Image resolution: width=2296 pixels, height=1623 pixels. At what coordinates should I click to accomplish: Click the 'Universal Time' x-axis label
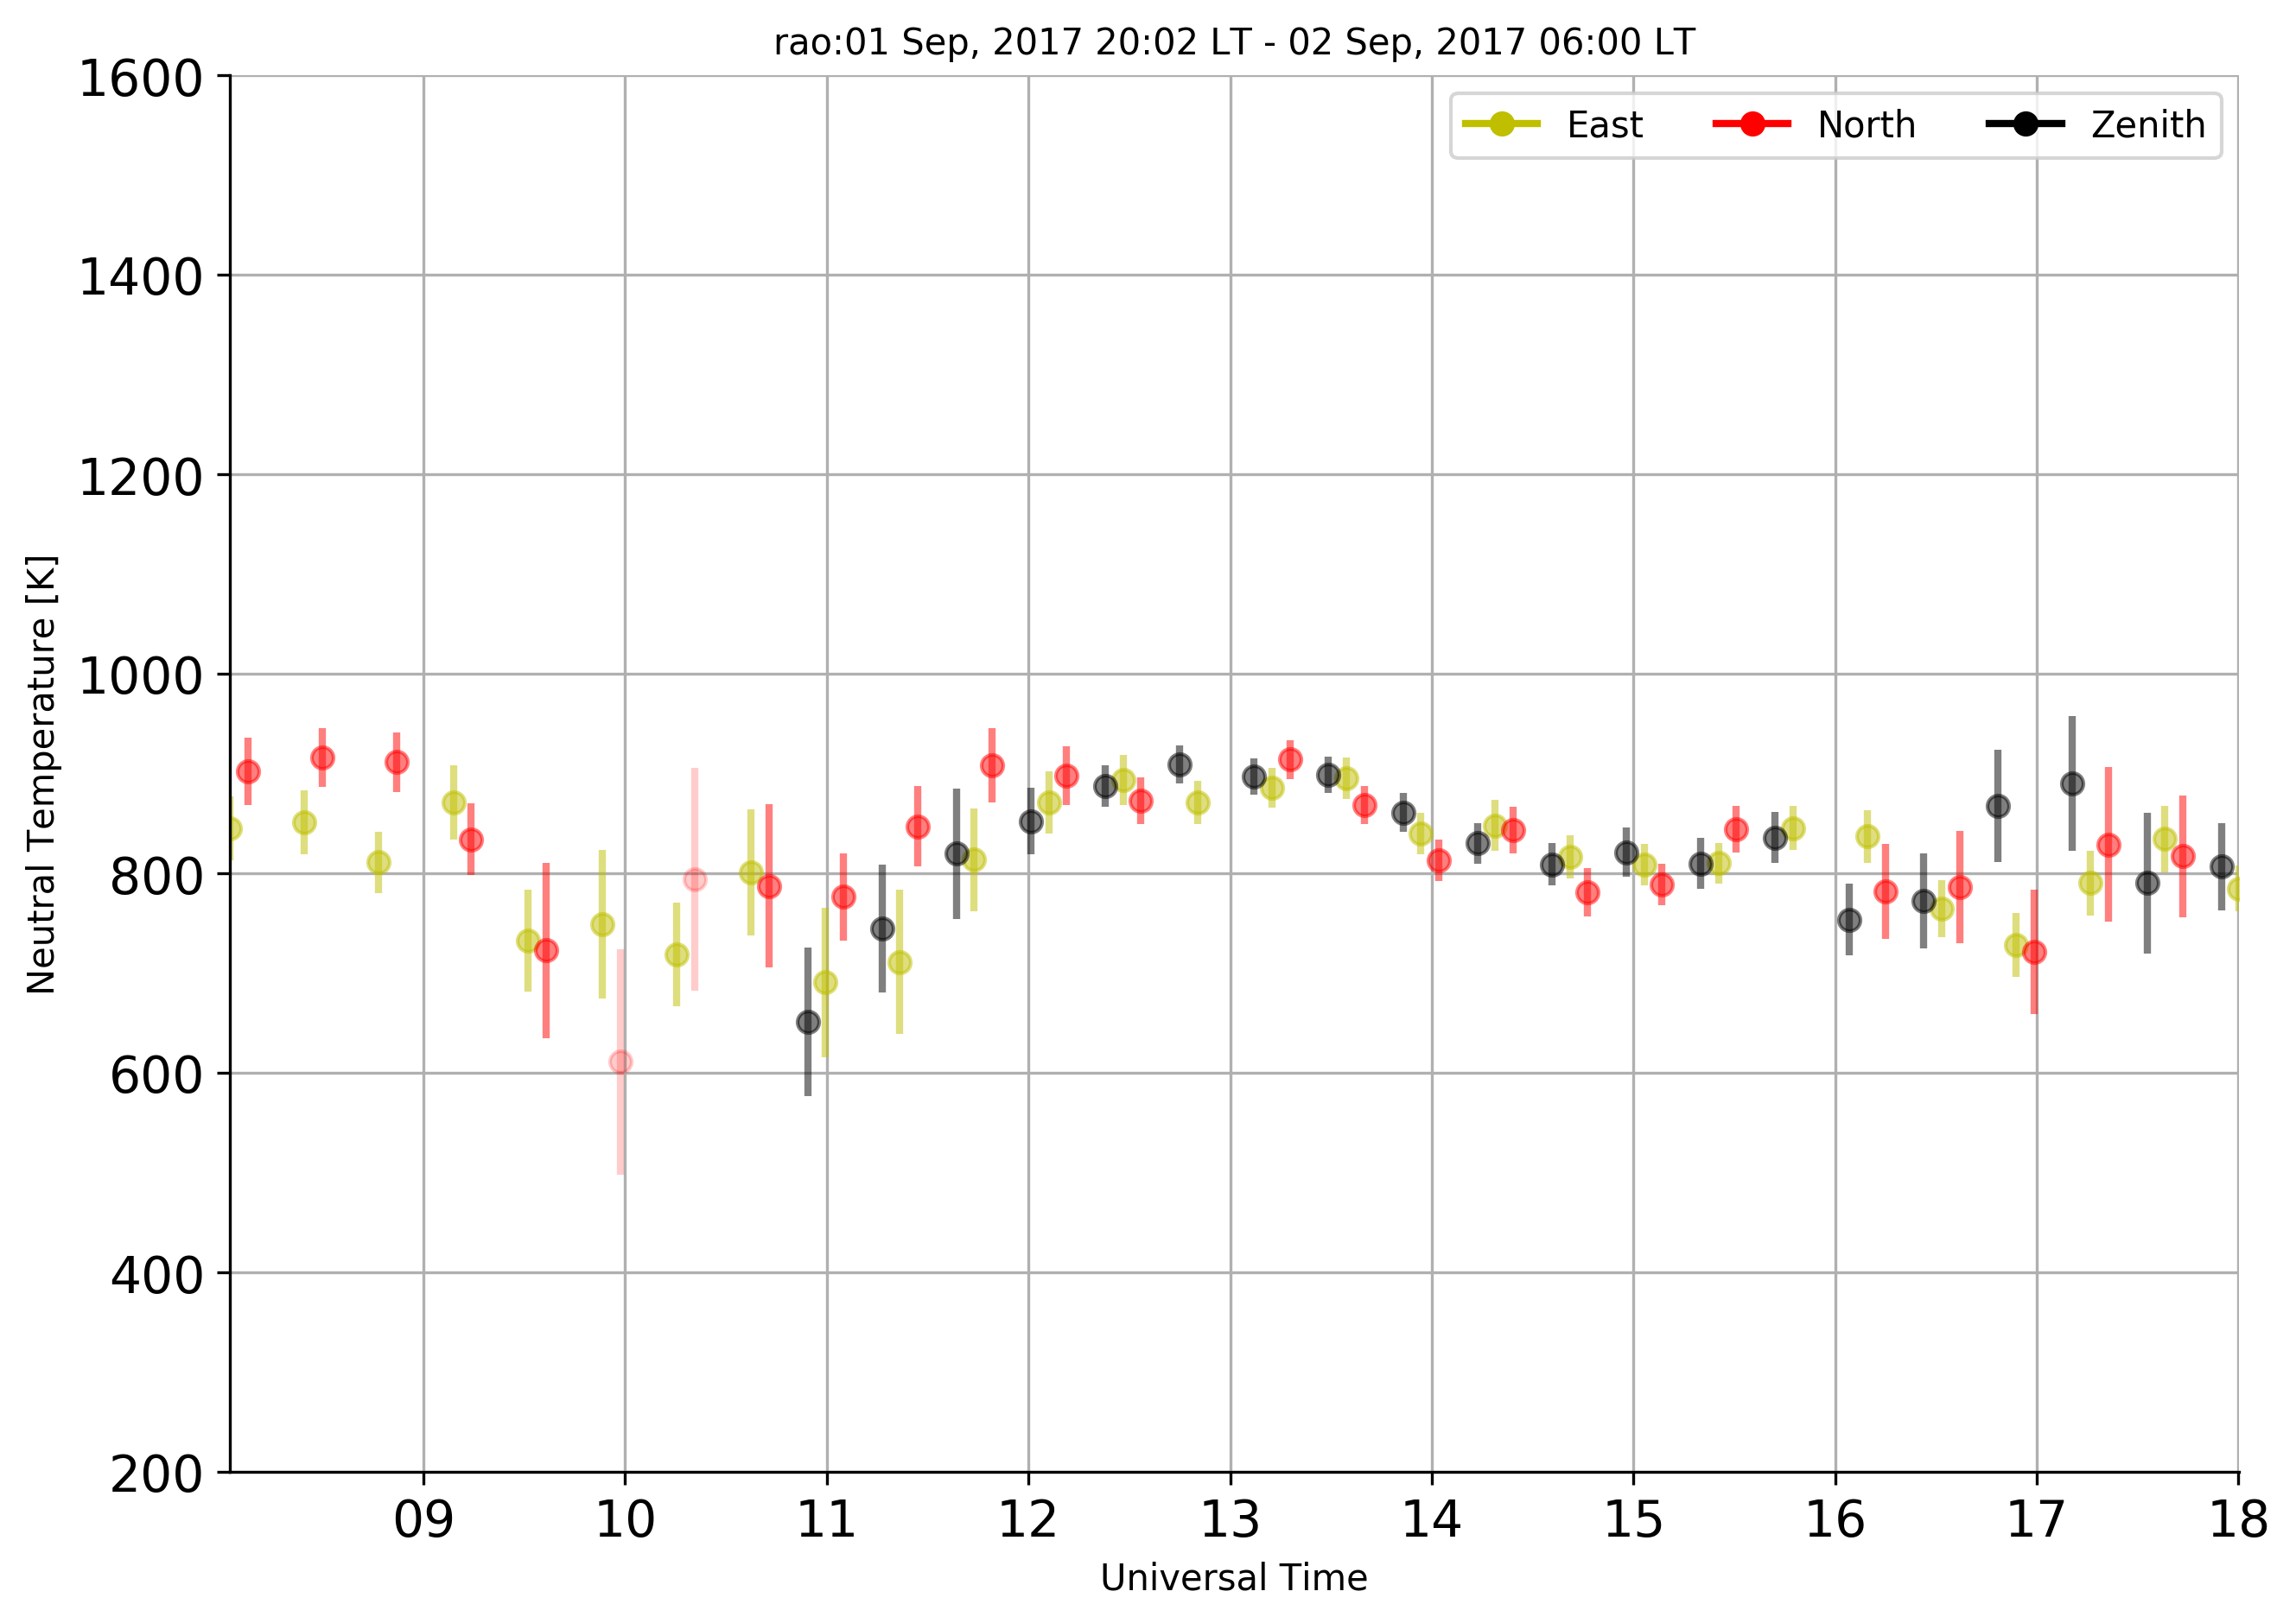click(1234, 1578)
